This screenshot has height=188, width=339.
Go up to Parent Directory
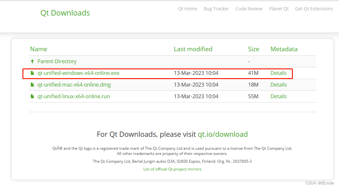coord(57,61)
